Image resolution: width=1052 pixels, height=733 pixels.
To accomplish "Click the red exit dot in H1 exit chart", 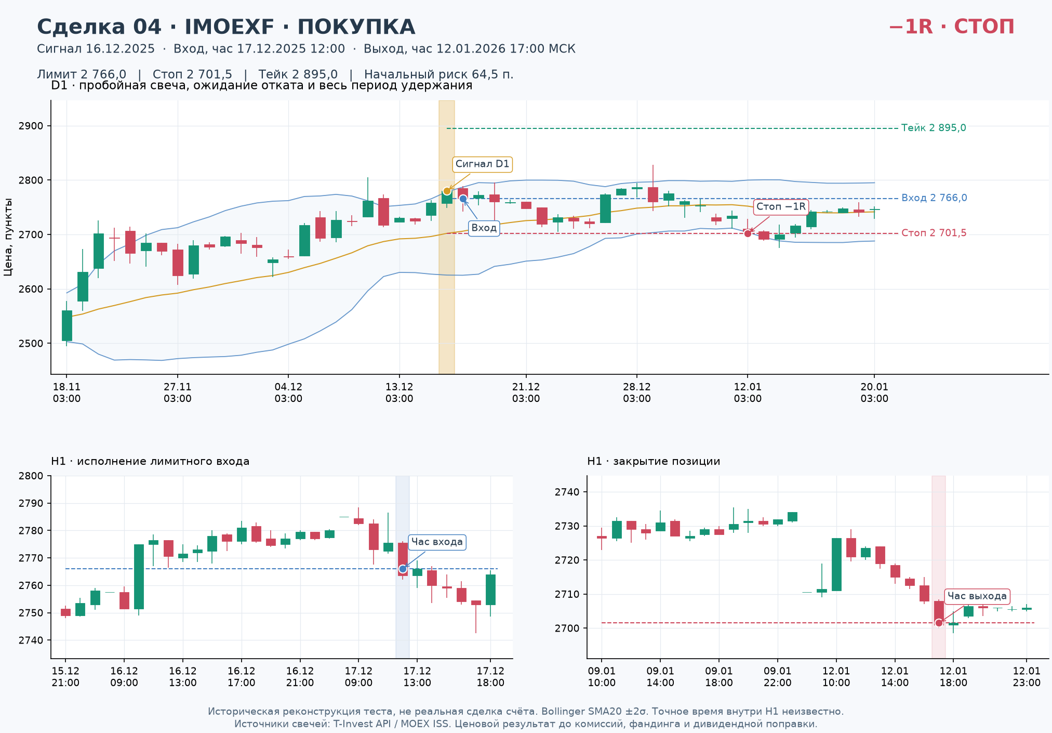I will point(939,623).
